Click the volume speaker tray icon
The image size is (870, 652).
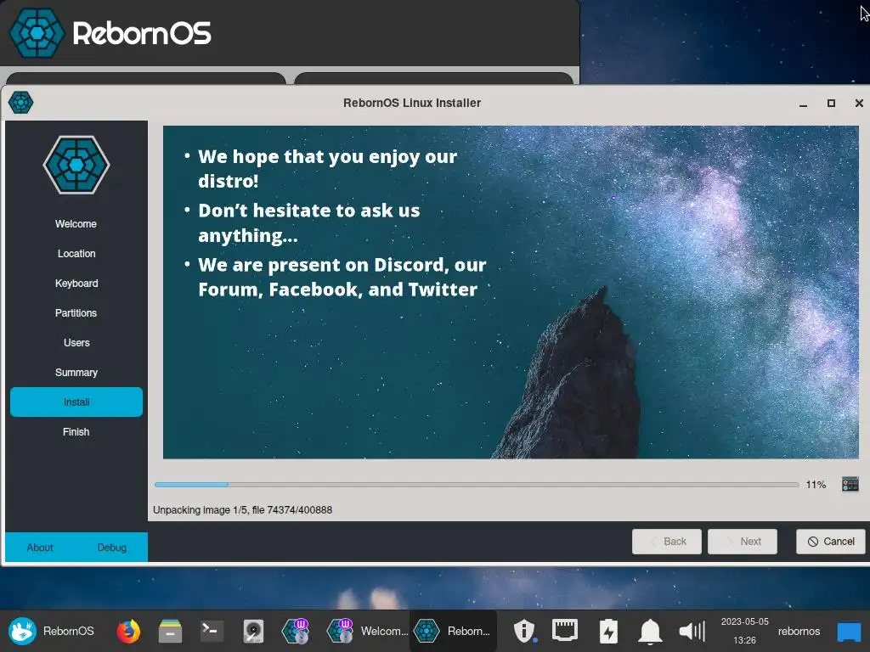click(692, 631)
